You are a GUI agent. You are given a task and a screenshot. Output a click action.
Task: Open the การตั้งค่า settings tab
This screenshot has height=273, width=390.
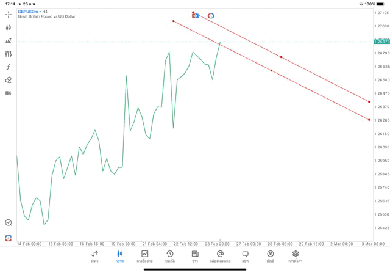pos(296,256)
